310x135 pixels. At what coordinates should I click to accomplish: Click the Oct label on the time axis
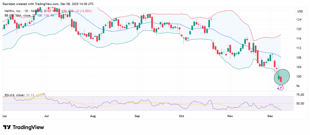click(181, 116)
